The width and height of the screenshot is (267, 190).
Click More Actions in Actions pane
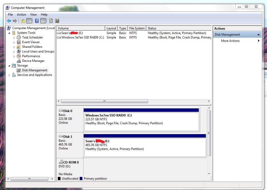pos(230,41)
